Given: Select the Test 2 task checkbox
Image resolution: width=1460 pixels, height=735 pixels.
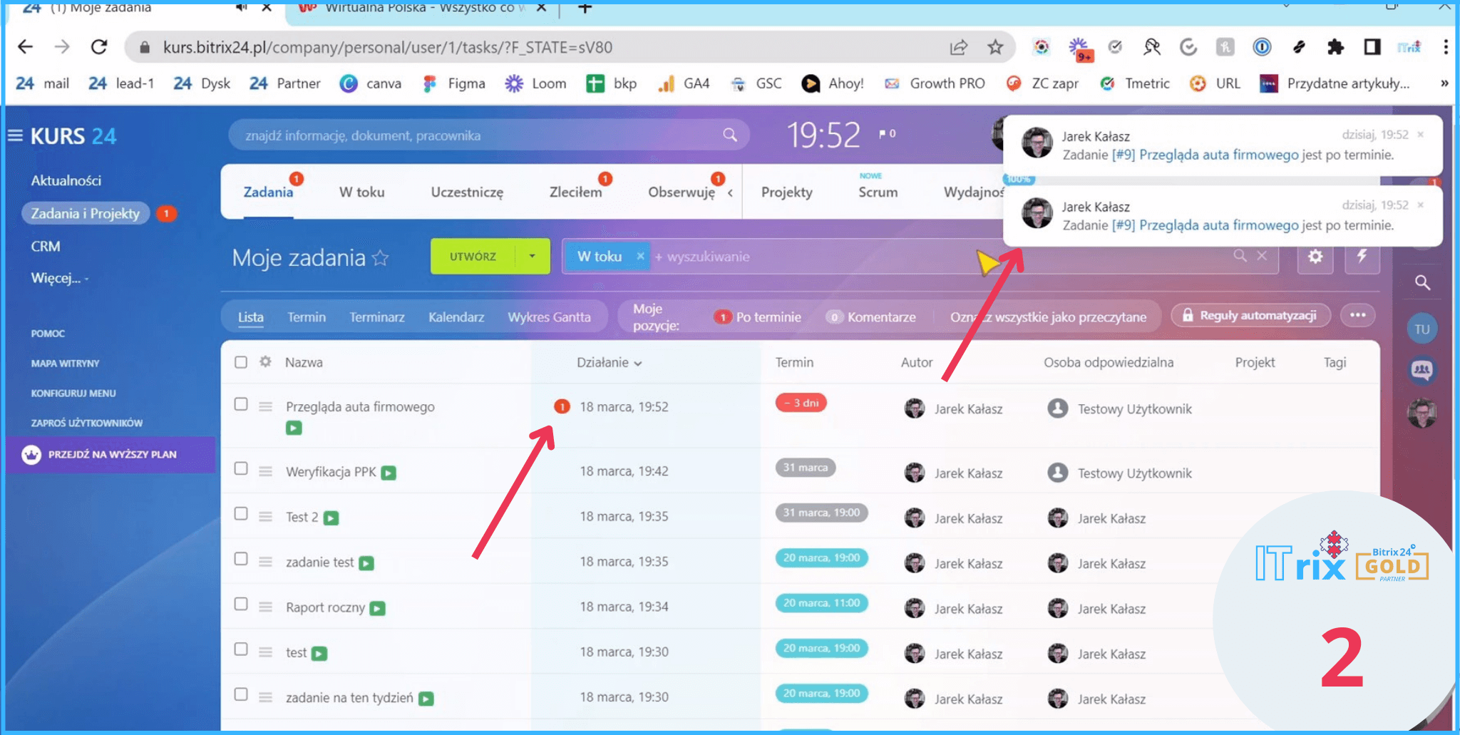Looking at the screenshot, I should [x=241, y=514].
